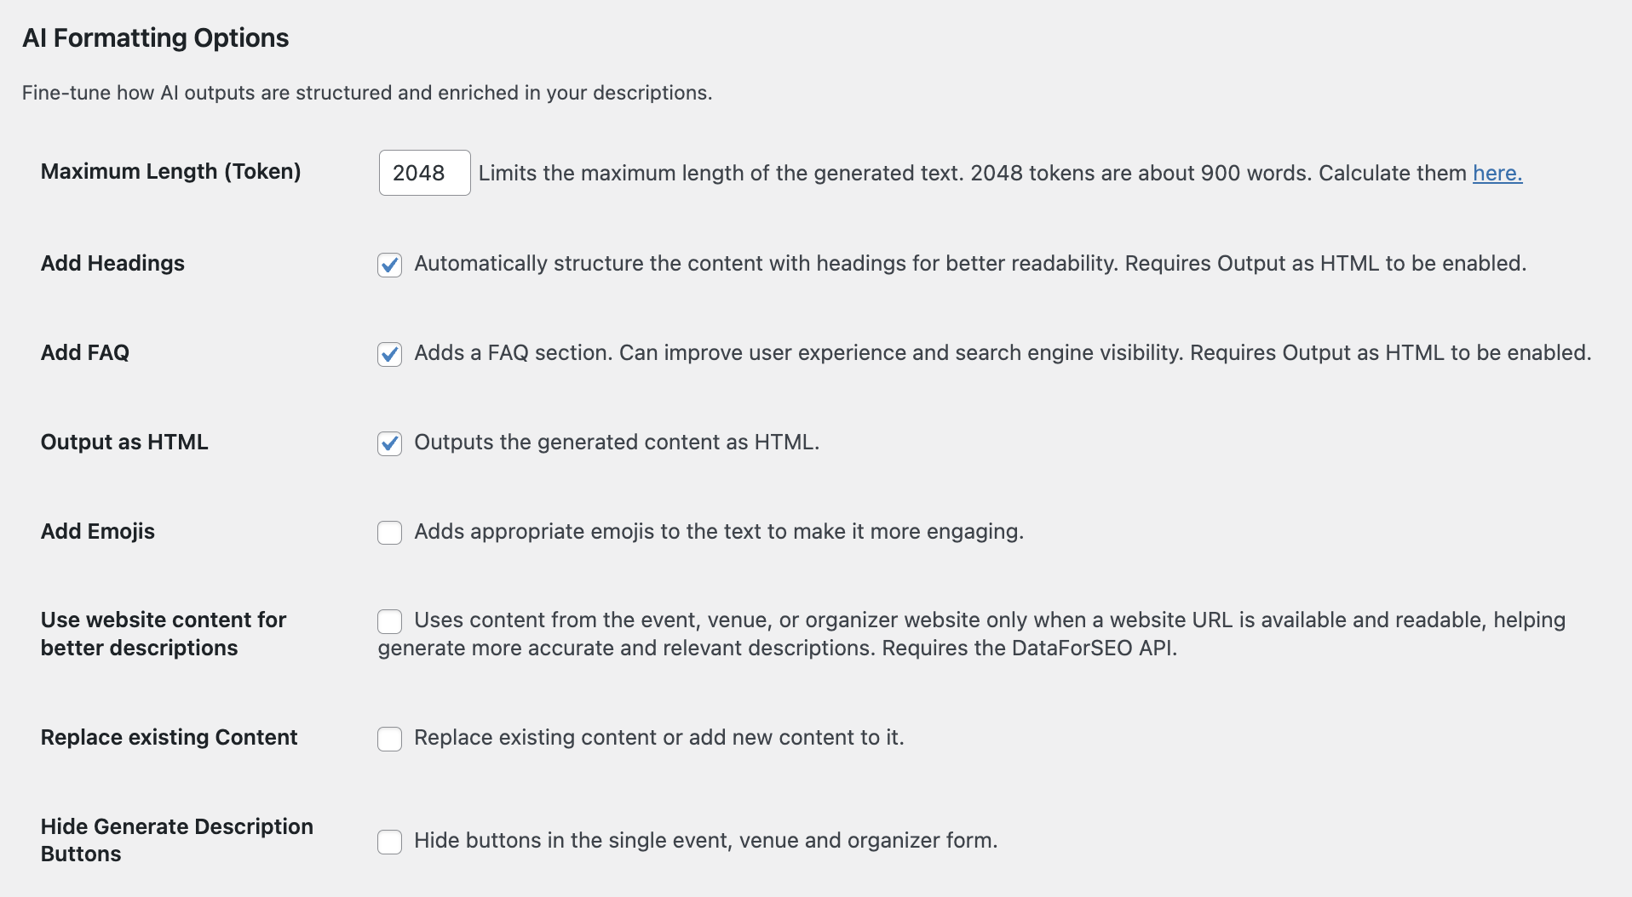Image resolution: width=1632 pixels, height=897 pixels.
Task: Focus the Maximum Length token input field
Action: click(424, 173)
